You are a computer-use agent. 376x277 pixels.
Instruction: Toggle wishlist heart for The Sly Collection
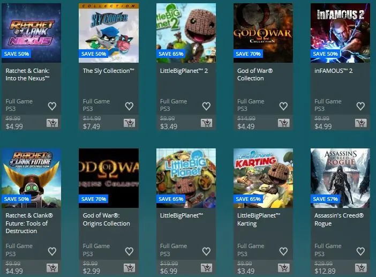pos(129,106)
